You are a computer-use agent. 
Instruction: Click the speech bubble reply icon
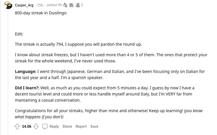[x=45, y=126]
